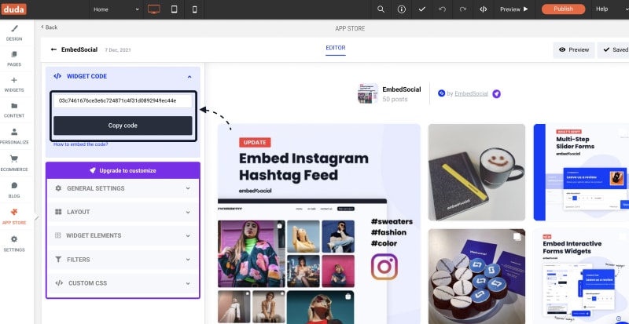Open the Widgets panel
The height and width of the screenshot is (324, 629).
coord(14,84)
